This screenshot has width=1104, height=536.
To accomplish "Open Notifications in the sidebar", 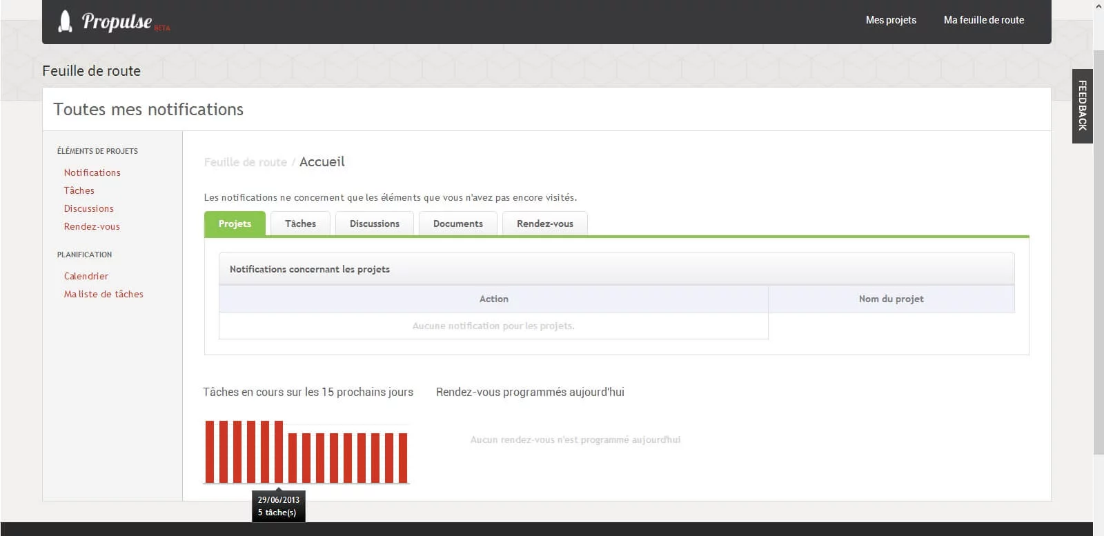I will 92,172.
